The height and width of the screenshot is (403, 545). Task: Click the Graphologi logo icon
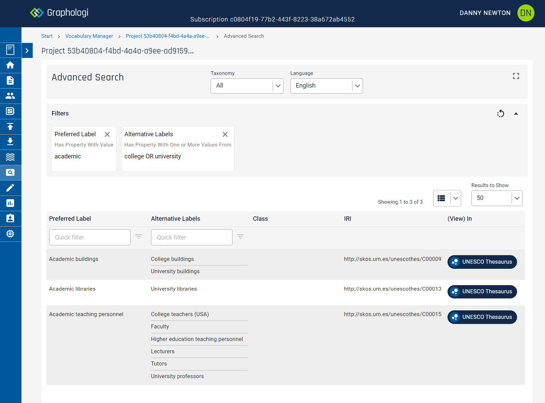pyautogui.click(x=36, y=13)
